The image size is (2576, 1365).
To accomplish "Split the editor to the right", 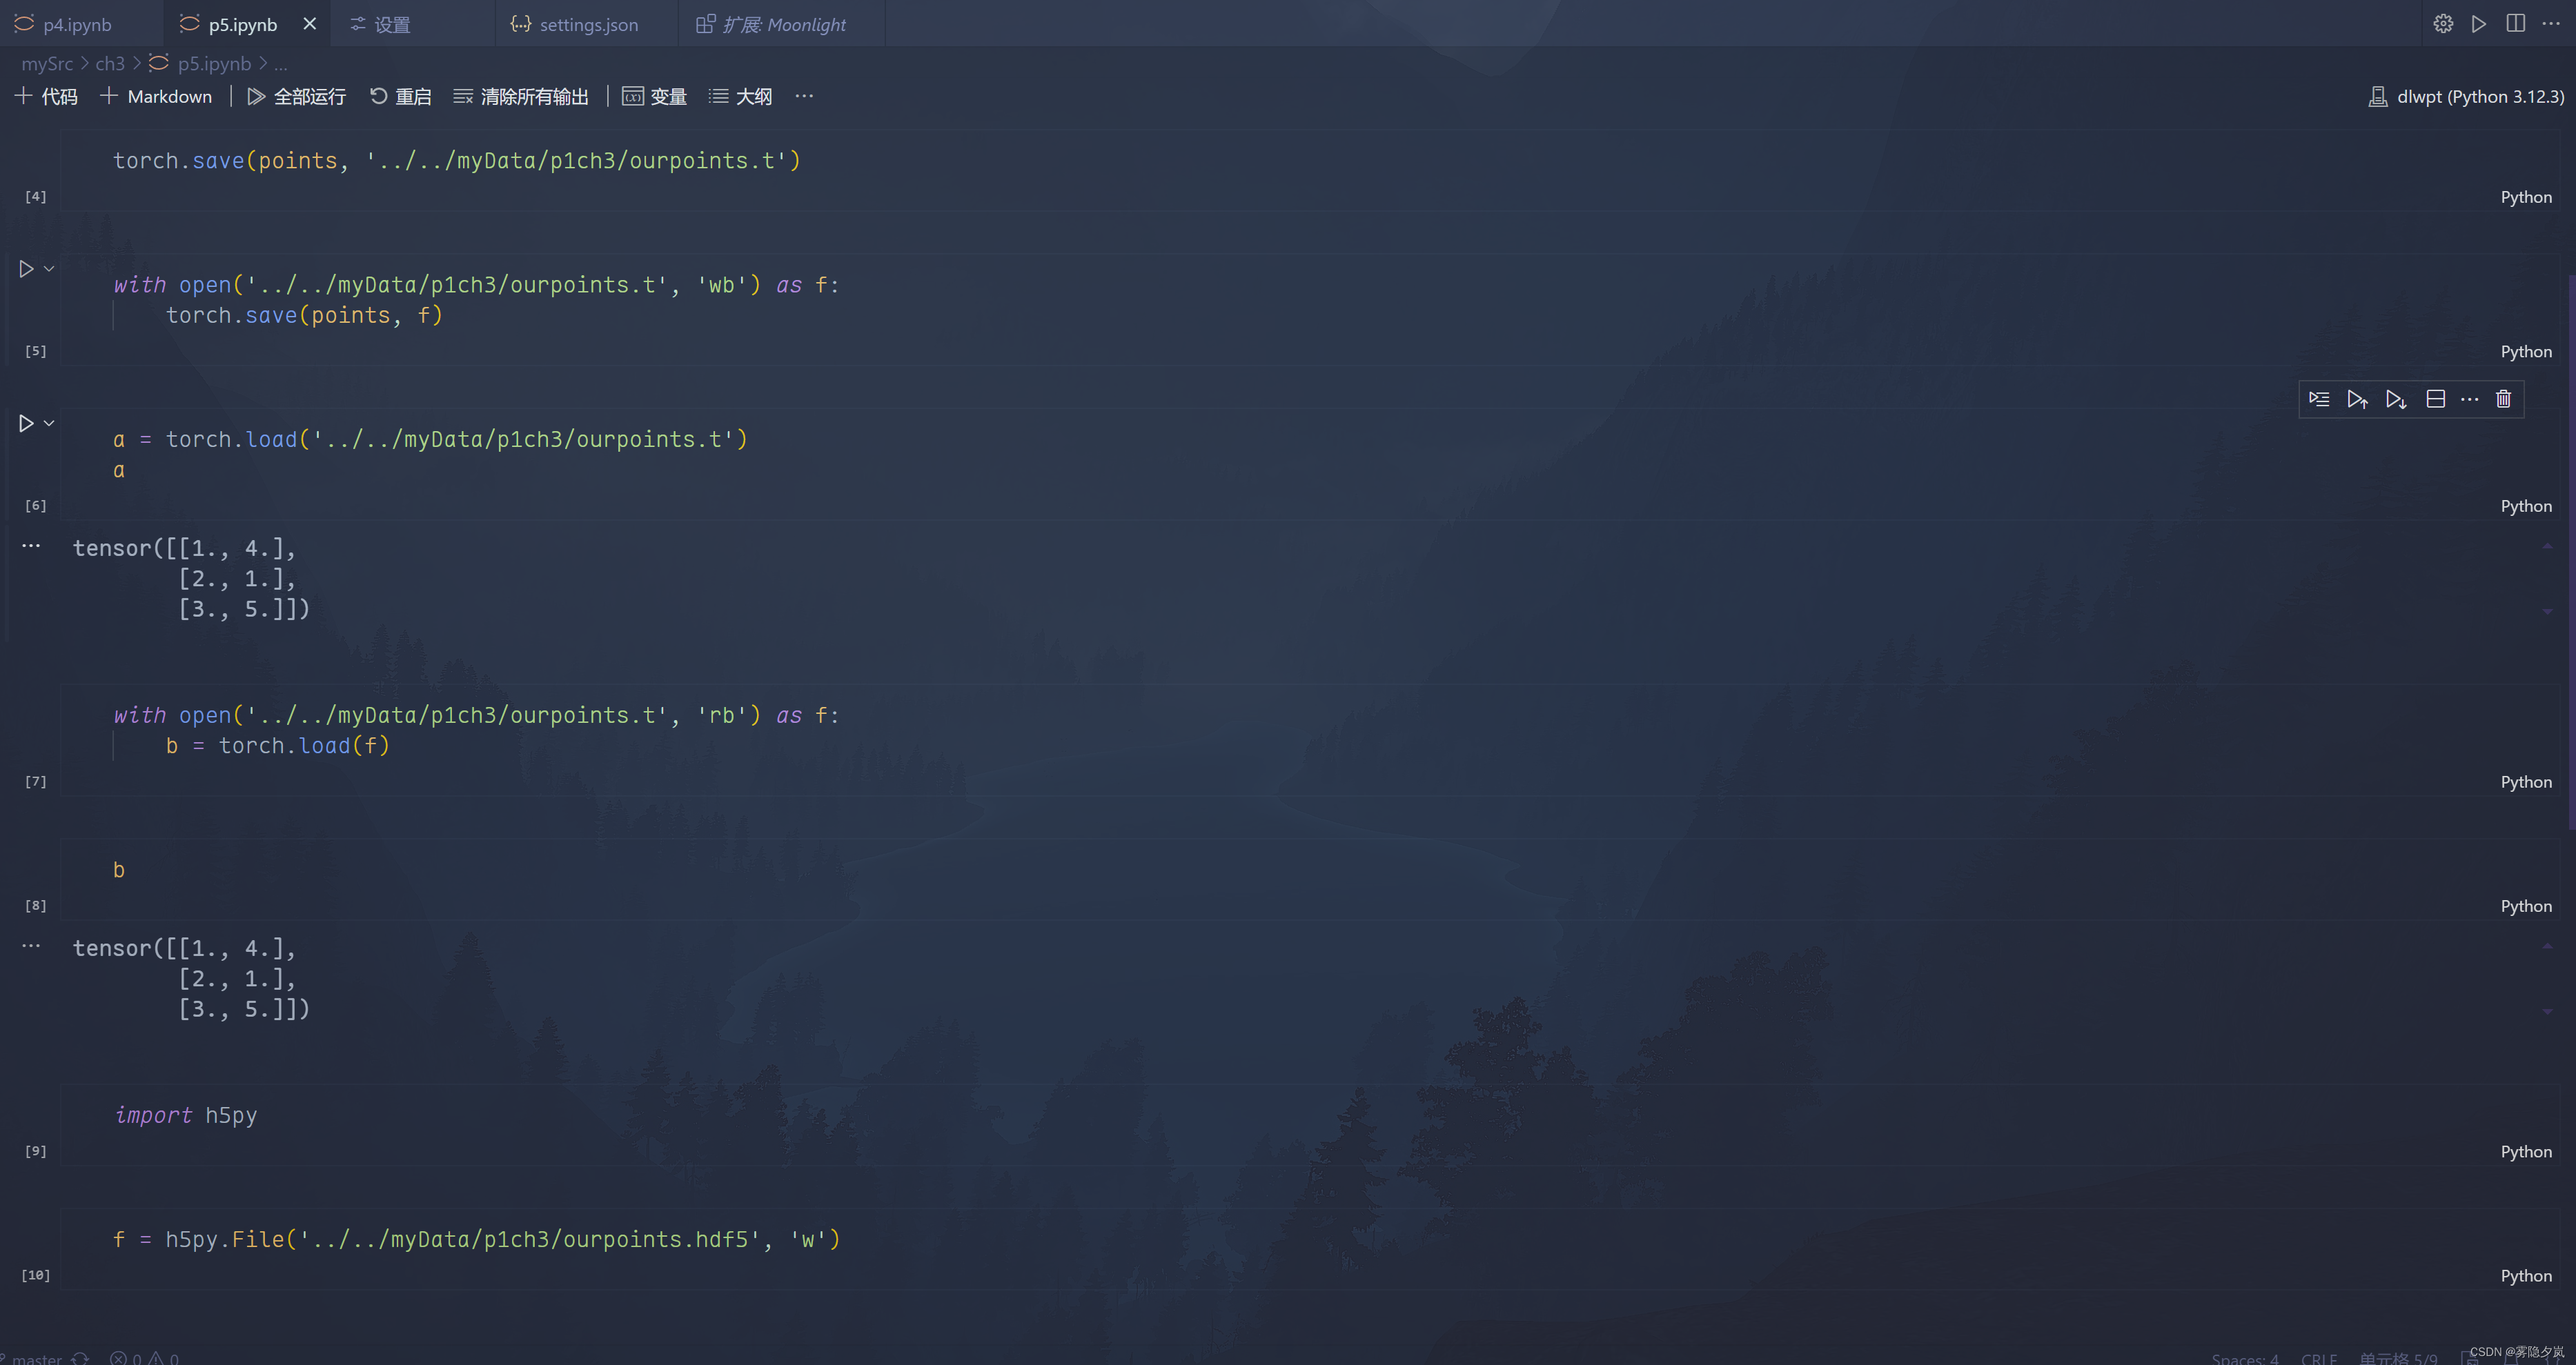I will pyautogui.click(x=2516, y=23).
